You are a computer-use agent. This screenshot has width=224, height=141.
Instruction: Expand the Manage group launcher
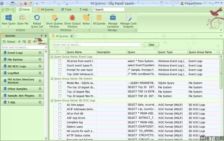coord(136,30)
